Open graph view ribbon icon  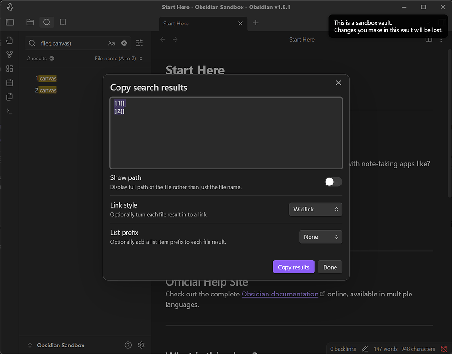[x=9, y=54]
